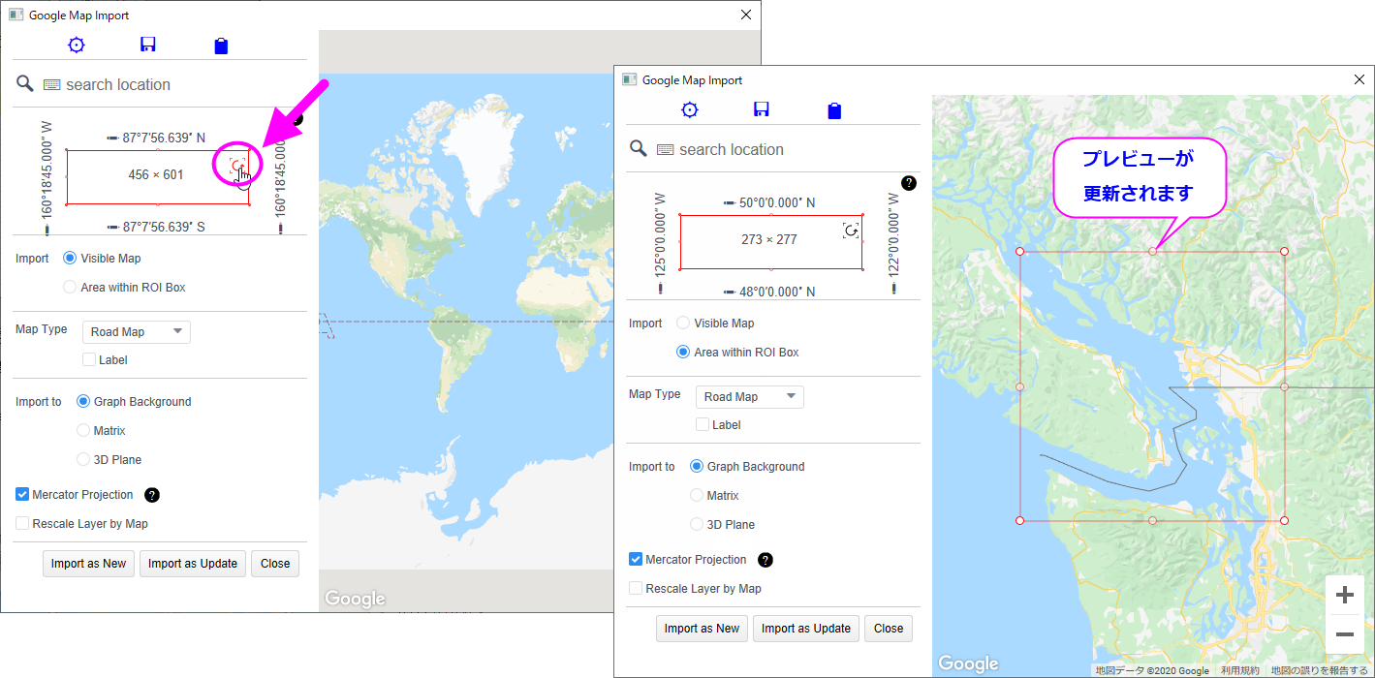This screenshot has width=1375, height=678.
Task: Click save icon in left Google Map Import window
Action: coord(148,45)
